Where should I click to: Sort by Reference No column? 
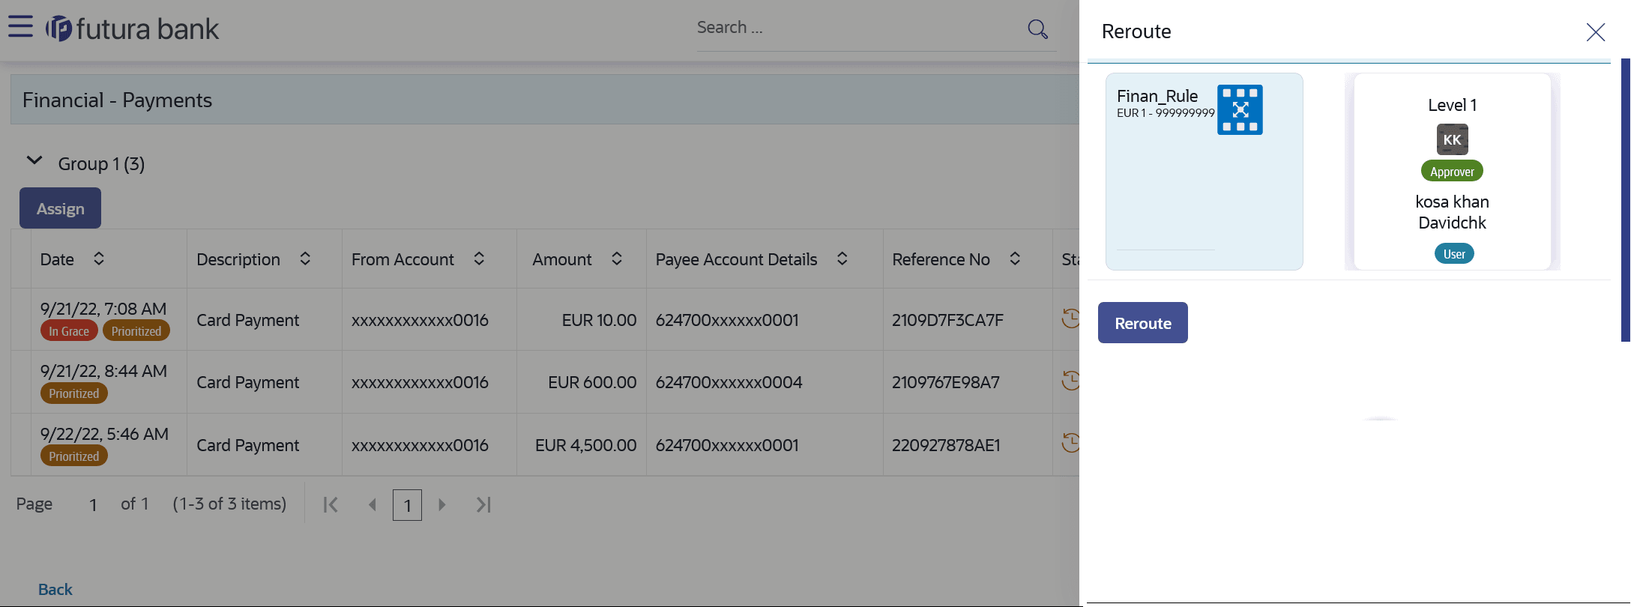tap(1014, 259)
